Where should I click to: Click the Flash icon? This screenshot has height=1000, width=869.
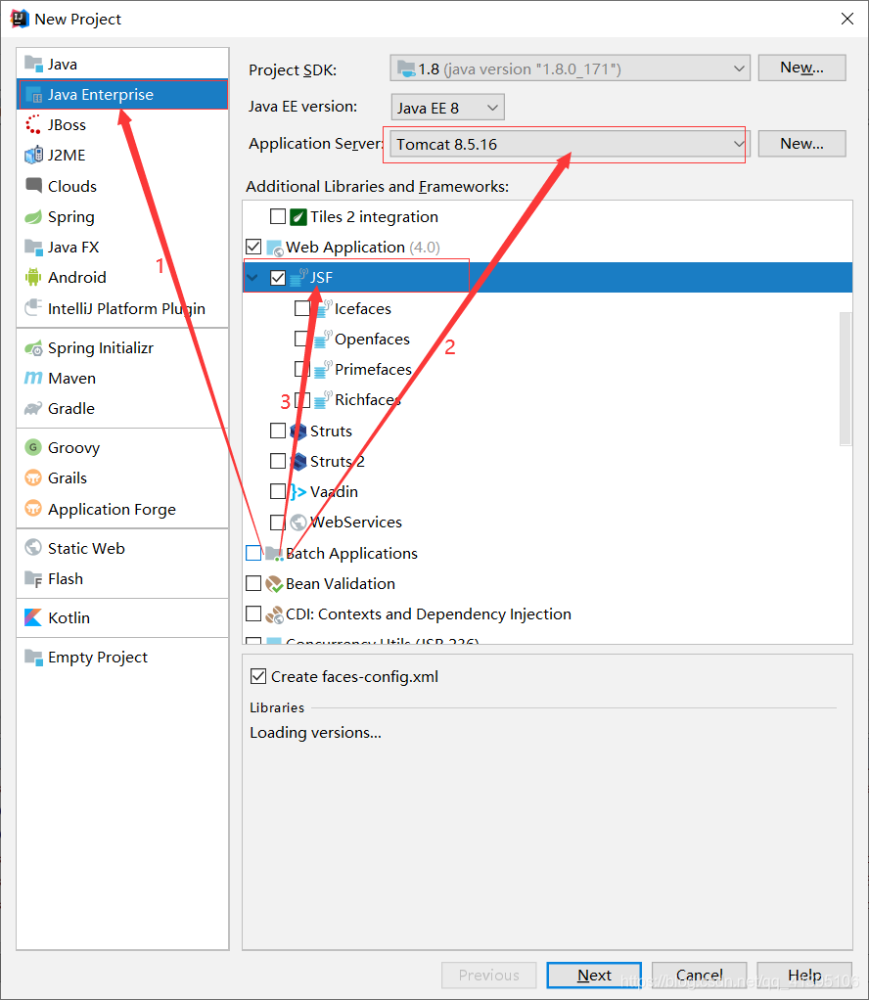[x=33, y=578]
